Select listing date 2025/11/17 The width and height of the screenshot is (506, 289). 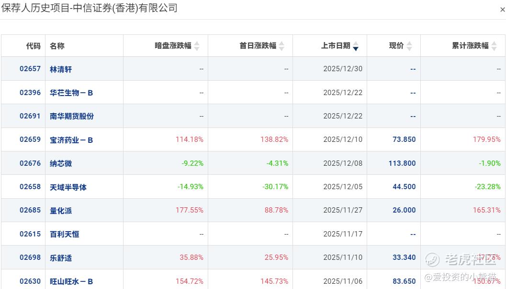click(x=343, y=234)
